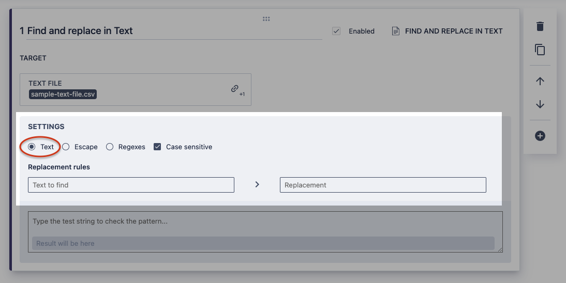Select the Text radio button

pyautogui.click(x=32, y=147)
